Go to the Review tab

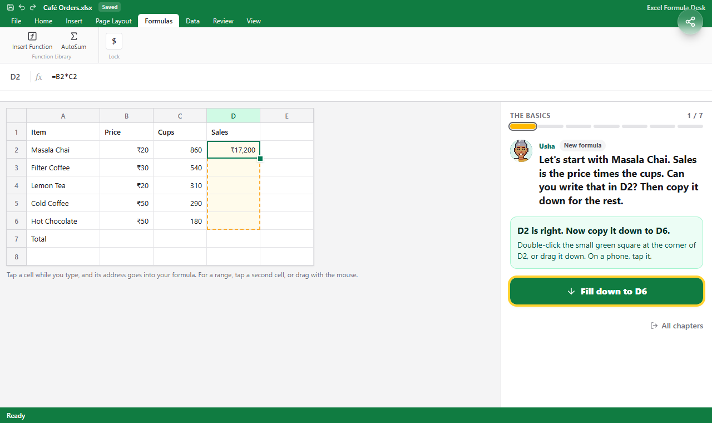point(223,21)
